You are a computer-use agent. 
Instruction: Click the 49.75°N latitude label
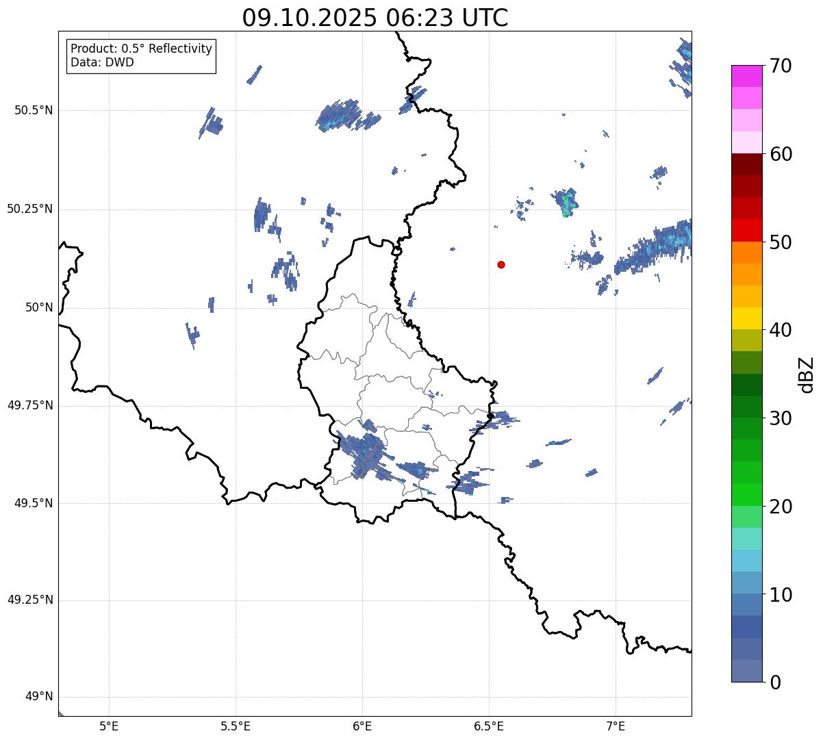[x=30, y=405]
